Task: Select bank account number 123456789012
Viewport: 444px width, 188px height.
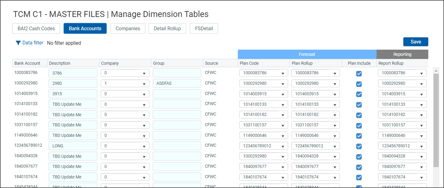Action: [28, 145]
